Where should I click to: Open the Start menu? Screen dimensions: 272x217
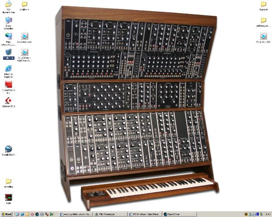(6, 214)
